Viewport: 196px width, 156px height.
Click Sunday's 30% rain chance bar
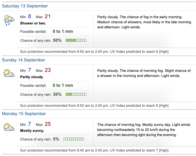76,94
